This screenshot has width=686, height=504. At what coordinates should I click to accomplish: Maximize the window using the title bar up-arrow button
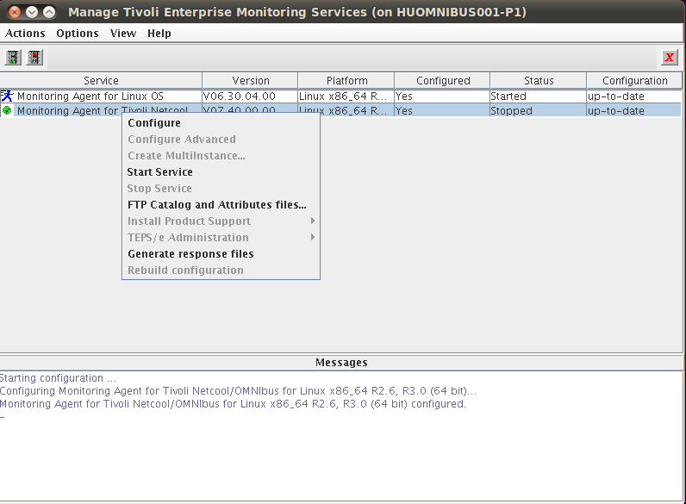tap(49, 12)
